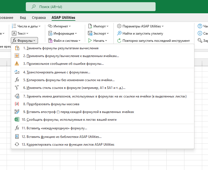Choose Транспонировать данные с формулами
Screen dimensions: 208x170
(x=103, y=72)
